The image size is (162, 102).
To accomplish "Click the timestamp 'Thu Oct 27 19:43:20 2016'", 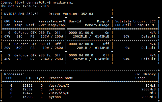I will pos(24,6).
